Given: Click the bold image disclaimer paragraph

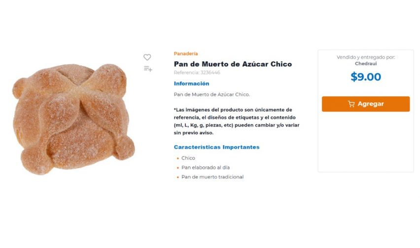Looking at the screenshot, I should tap(237, 121).
